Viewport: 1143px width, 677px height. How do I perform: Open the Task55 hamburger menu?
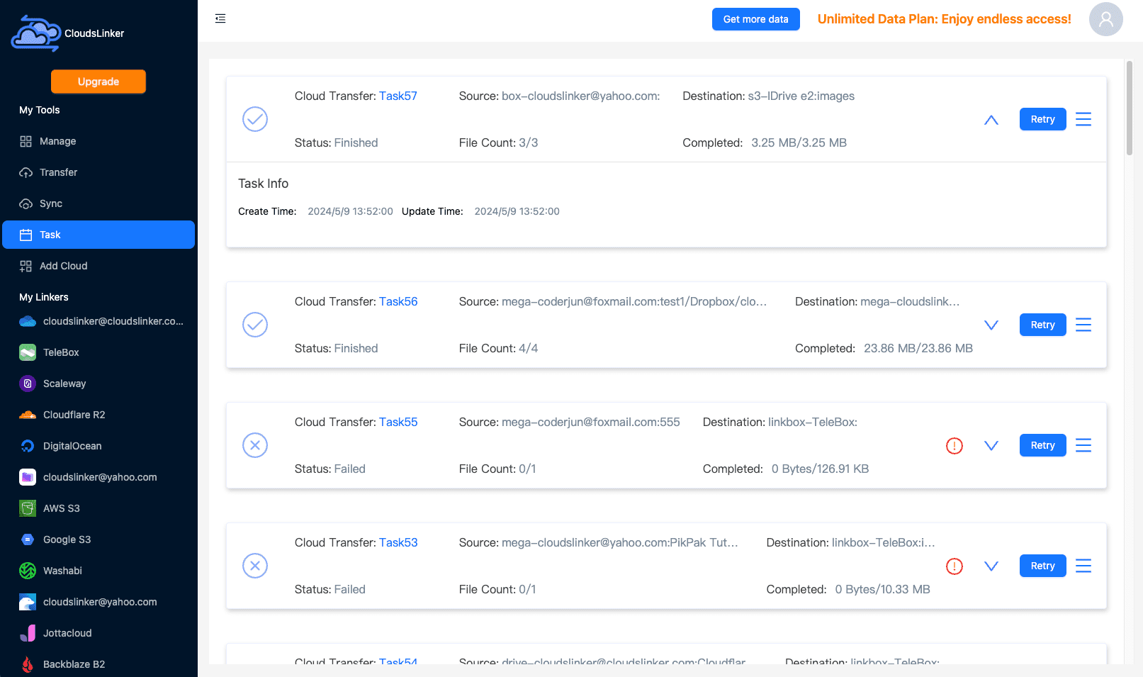coord(1083,445)
